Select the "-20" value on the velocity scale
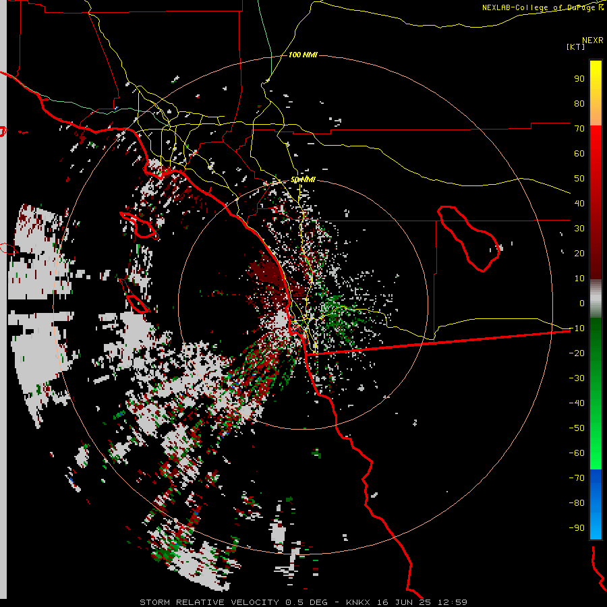Screen dimensions: 607x607 tap(577, 353)
